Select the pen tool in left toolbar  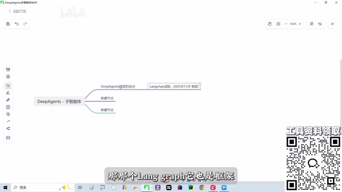[8, 100]
